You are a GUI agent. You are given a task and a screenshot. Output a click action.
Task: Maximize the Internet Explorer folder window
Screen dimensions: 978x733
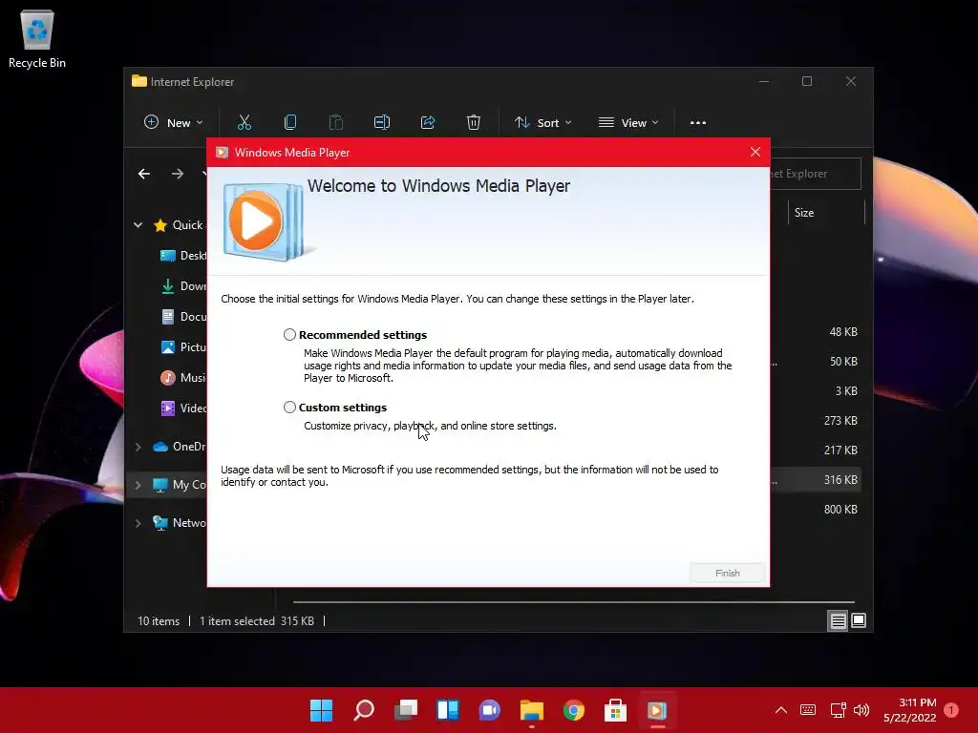[x=807, y=82]
